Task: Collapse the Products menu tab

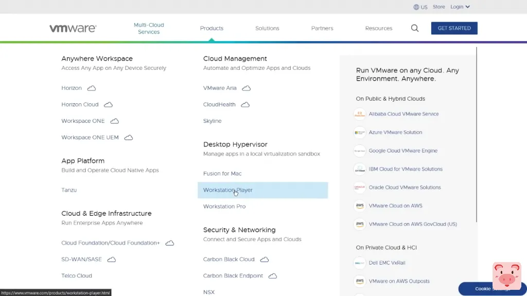Action: 212,28
